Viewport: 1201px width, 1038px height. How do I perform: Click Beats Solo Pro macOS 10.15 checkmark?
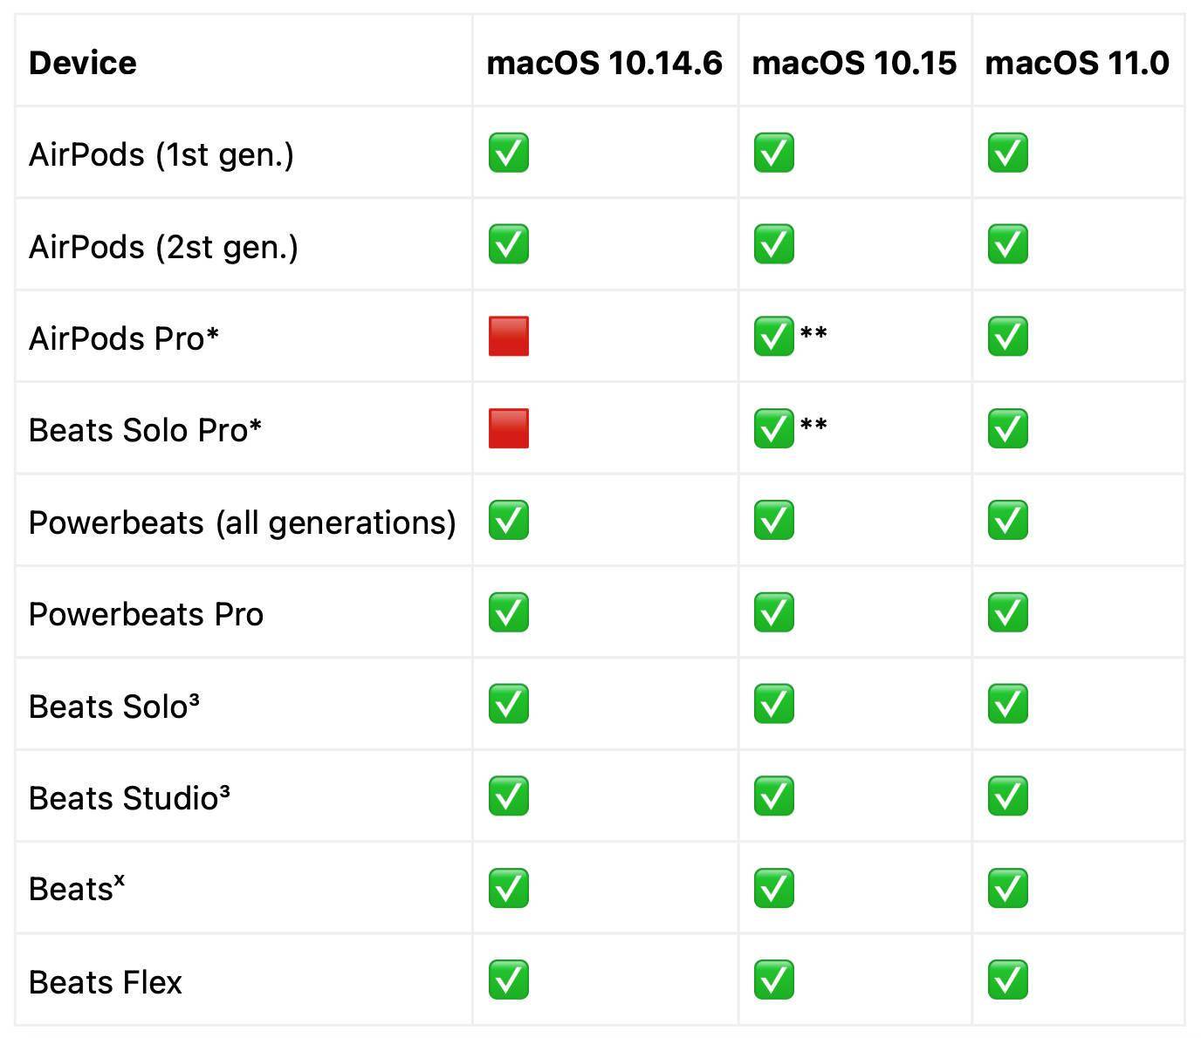tap(773, 428)
